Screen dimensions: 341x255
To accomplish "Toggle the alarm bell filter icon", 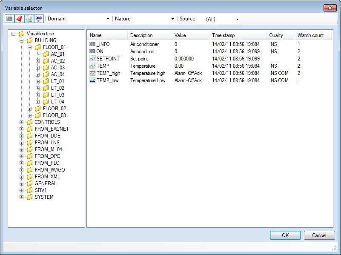I will 19,19.
